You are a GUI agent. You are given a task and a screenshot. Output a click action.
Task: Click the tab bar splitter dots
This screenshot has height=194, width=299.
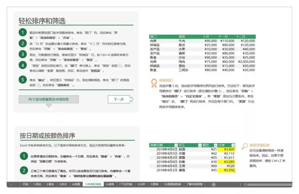240,185
